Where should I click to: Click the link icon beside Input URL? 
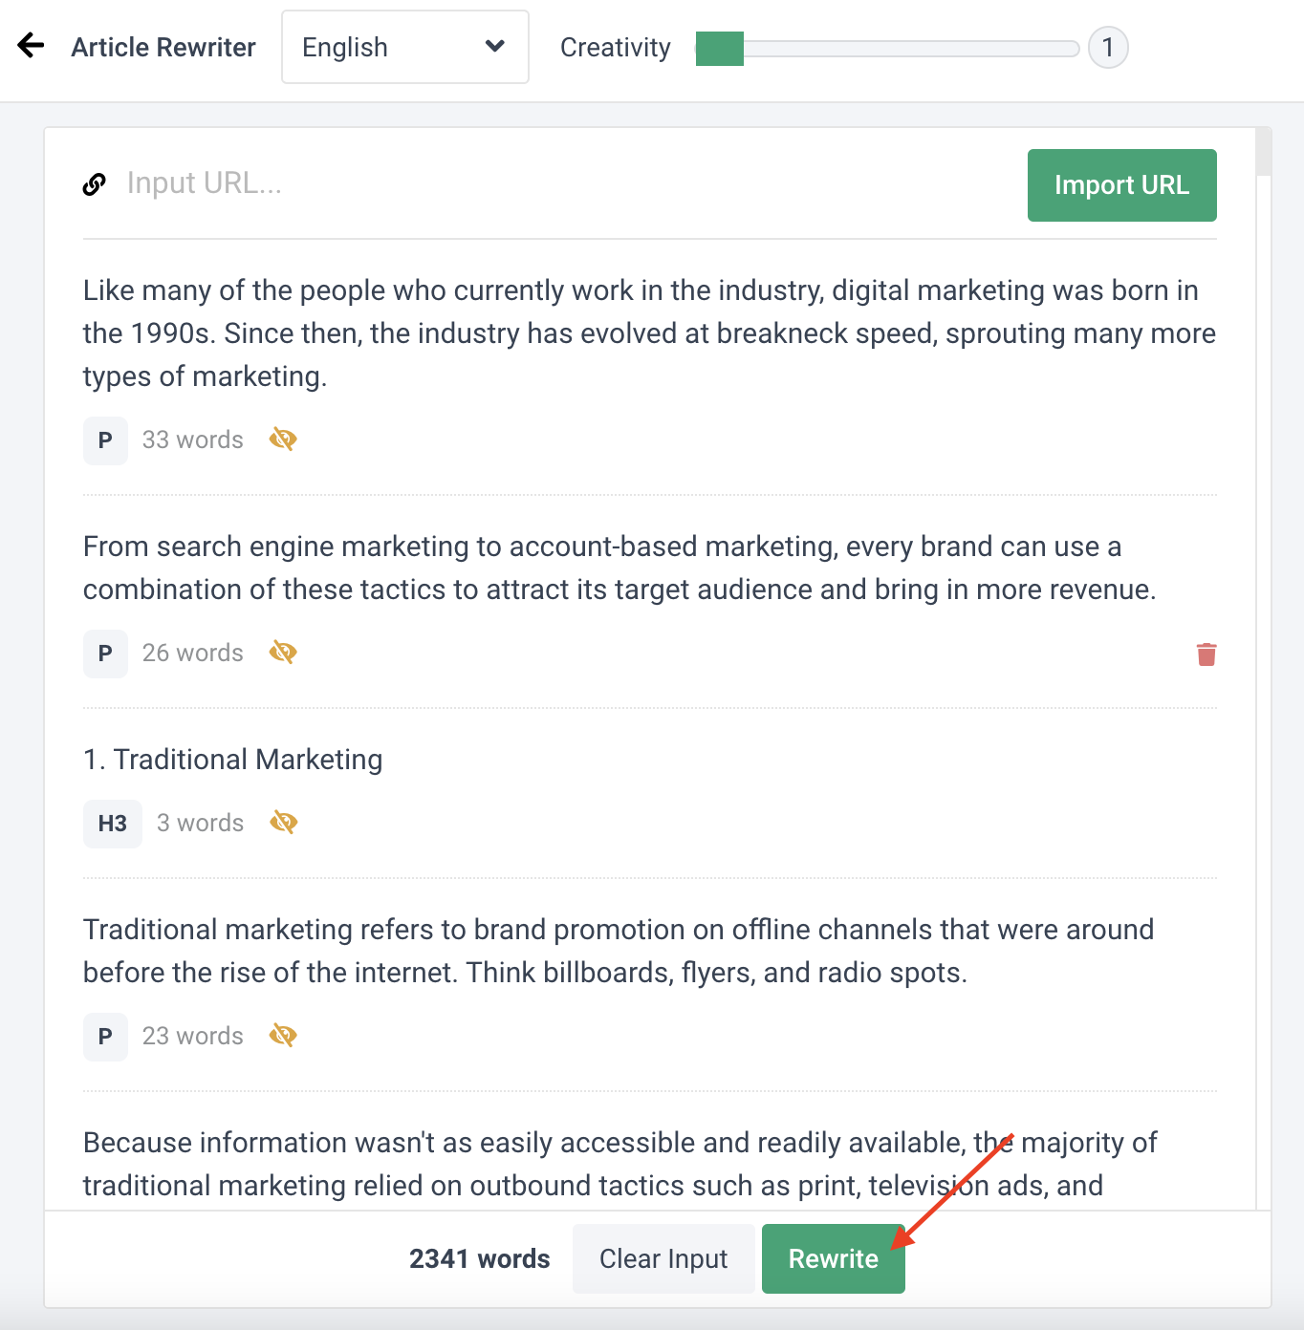[94, 183]
